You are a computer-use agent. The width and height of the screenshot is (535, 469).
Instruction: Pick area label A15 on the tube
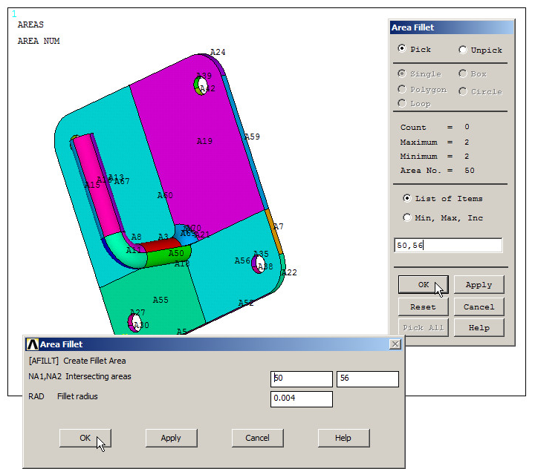point(92,185)
